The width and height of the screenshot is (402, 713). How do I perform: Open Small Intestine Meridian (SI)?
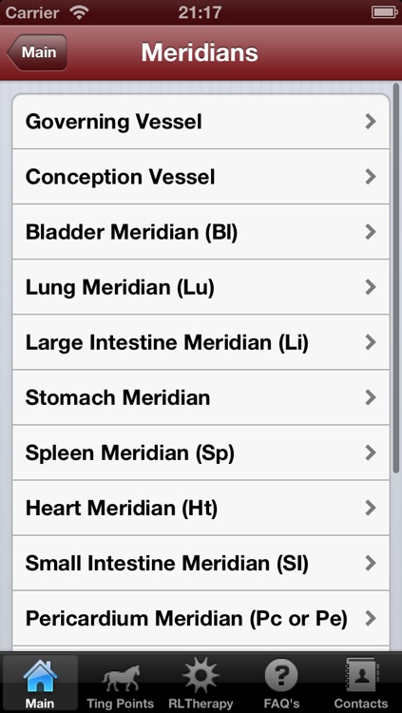tap(201, 564)
